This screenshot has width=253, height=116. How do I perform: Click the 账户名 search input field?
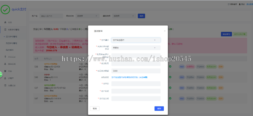pos(51,16)
